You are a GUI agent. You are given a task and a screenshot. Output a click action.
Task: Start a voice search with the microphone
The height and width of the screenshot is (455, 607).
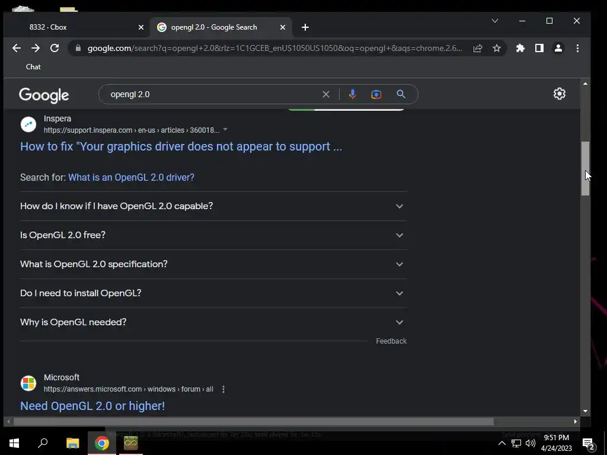click(x=352, y=94)
